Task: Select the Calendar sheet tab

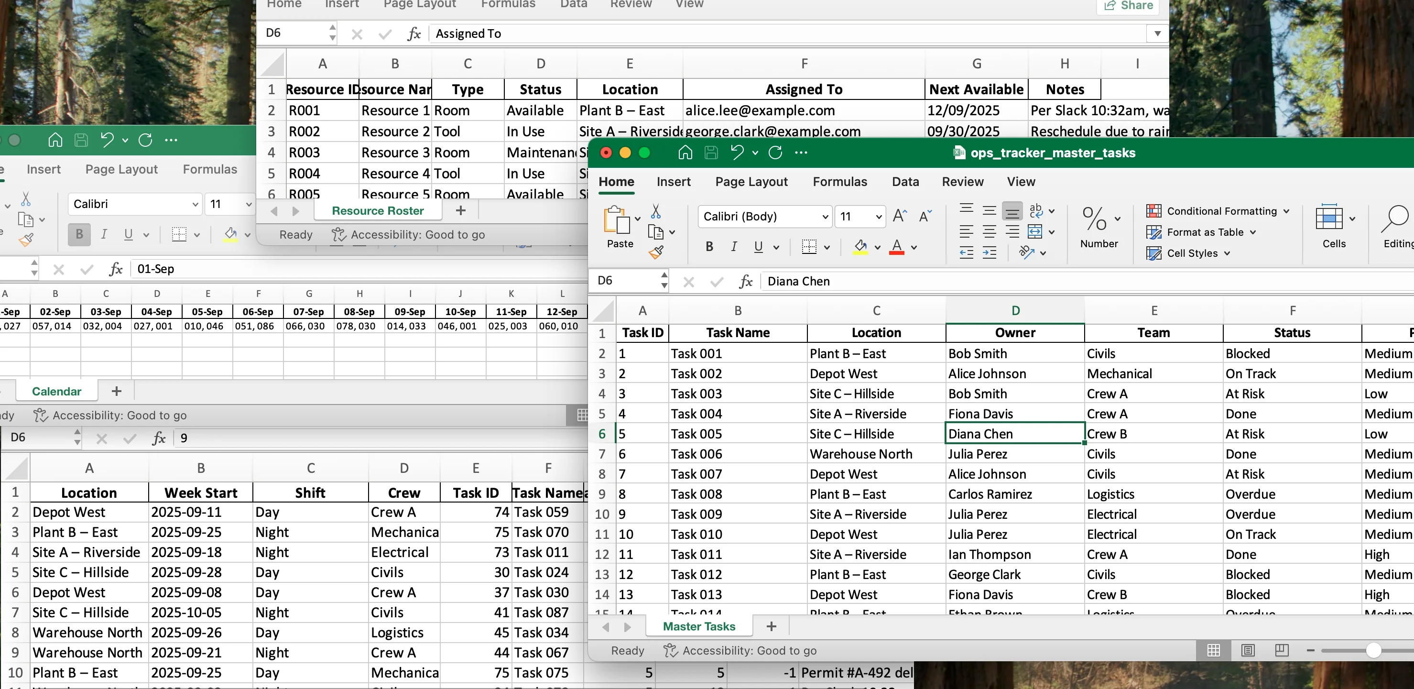Action: coord(56,392)
